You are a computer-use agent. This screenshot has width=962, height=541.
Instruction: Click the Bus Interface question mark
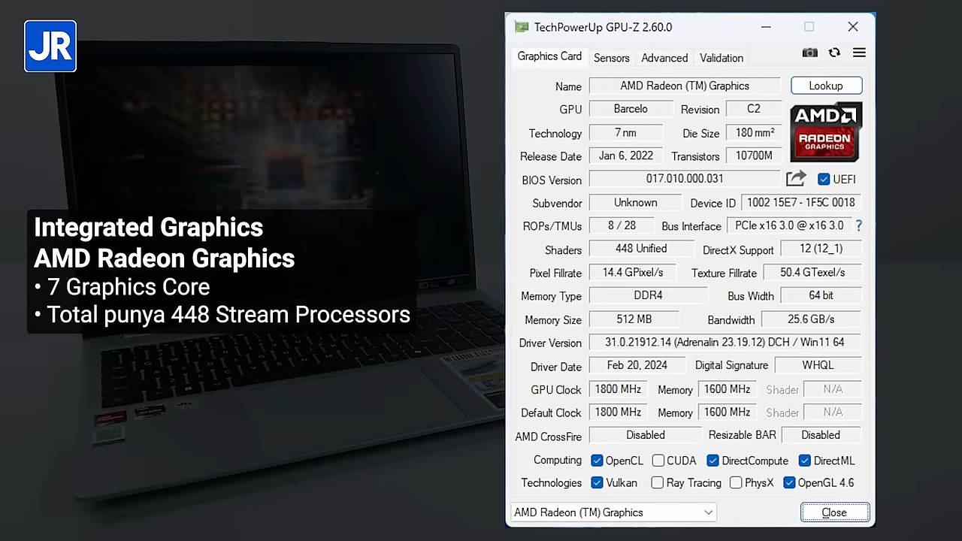click(x=858, y=225)
